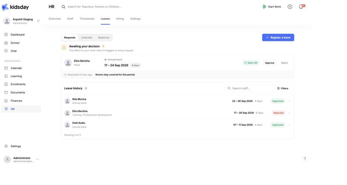Click the Start Work label
347x185 pixels.
275,7
